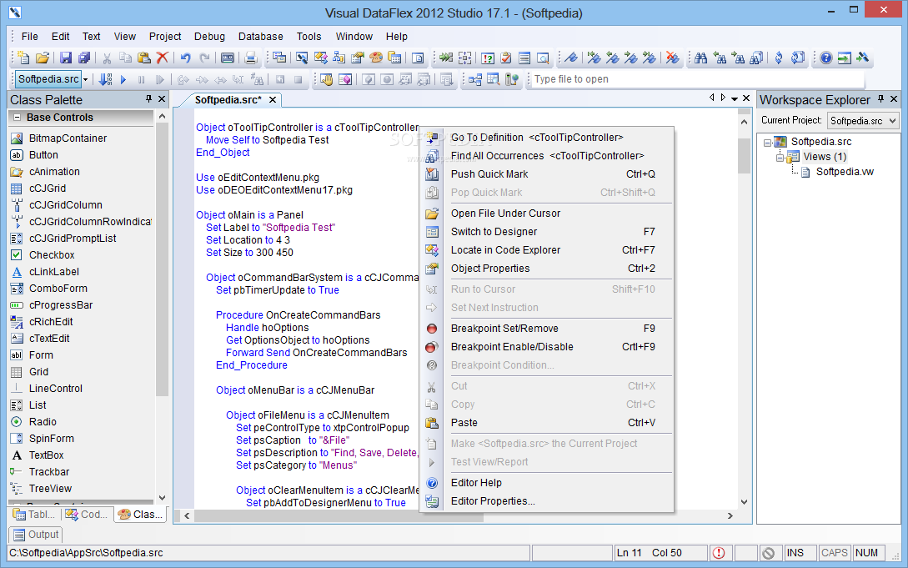The height and width of the screenshot is (568, 908).
Task: Choose Locate in Code Explorer menu entry
Action: coord(547,250)
